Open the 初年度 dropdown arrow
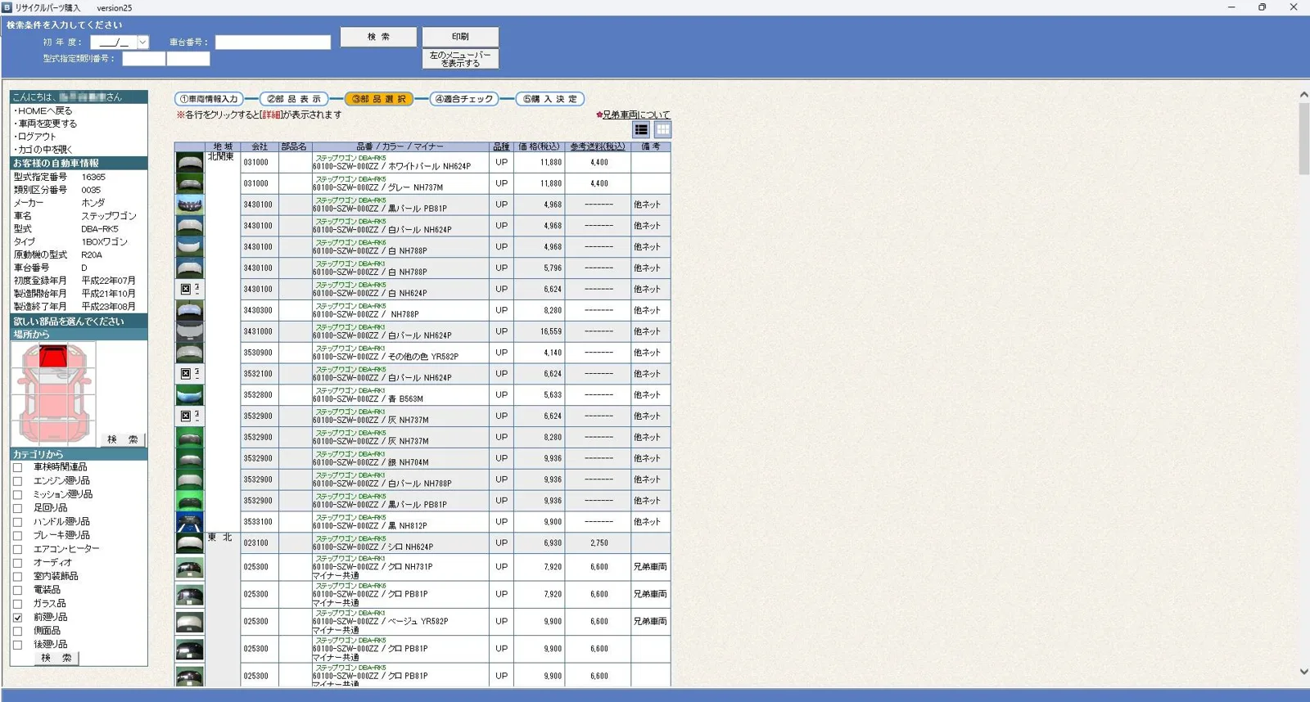This screenshot has width=1310, height=702. [x=142, y=42]
